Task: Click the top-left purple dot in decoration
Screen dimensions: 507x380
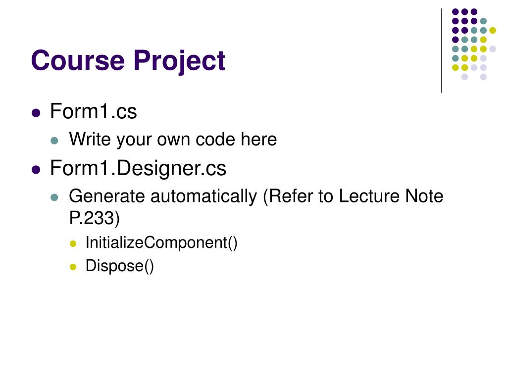Action: pos(456,12)
